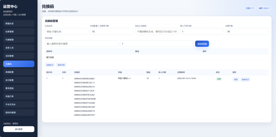Screen dimensions: 276x137
Task: Go to 玩家管理 page
Action: (19, 32)
